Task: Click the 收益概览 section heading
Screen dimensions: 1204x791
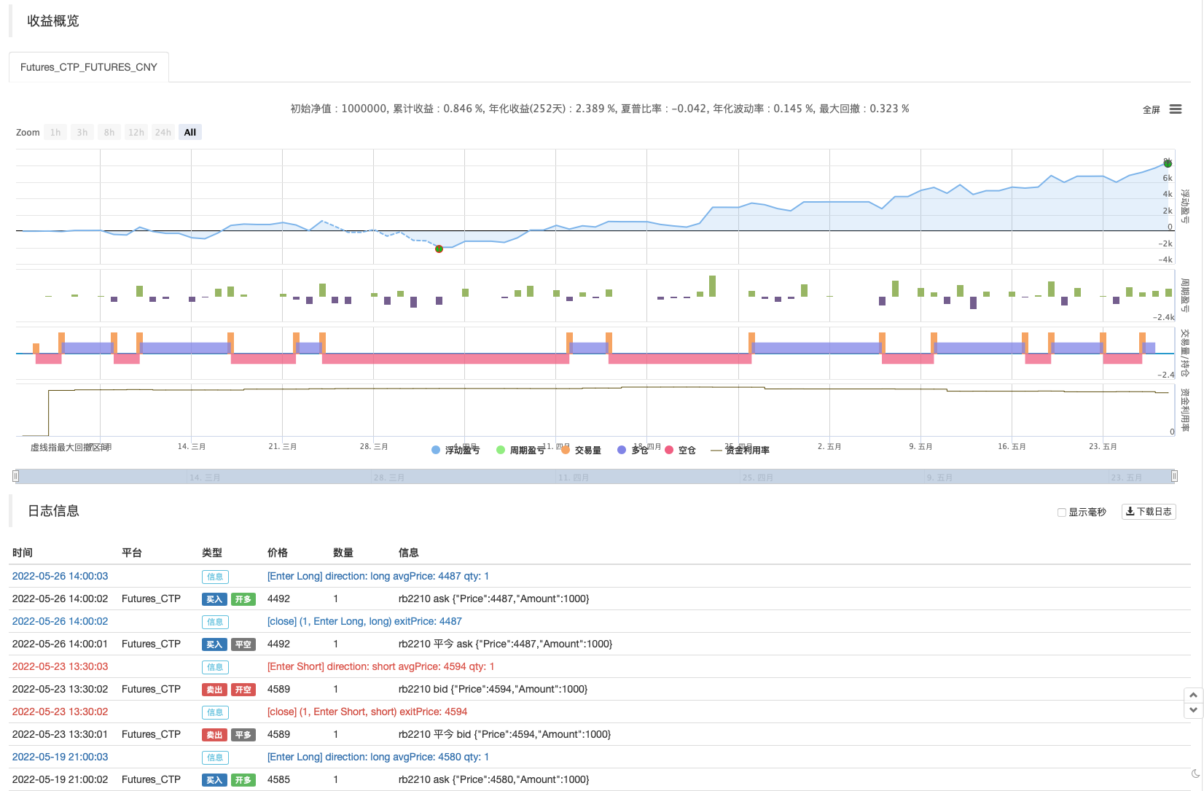Action: (x=53, y=21)
